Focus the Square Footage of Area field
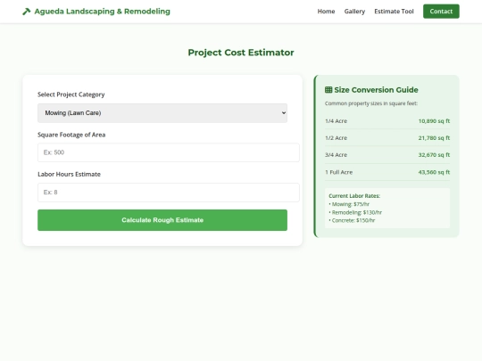The height and width of the screenshot is (361, 482). click(x=169, y=152)
